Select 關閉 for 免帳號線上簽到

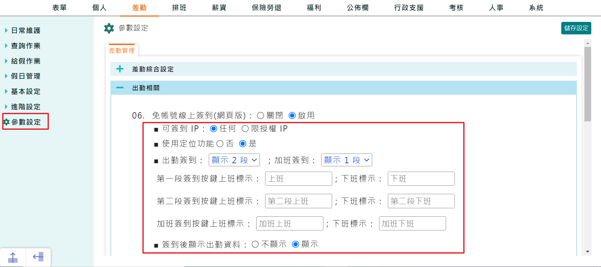tap(260, 116)
